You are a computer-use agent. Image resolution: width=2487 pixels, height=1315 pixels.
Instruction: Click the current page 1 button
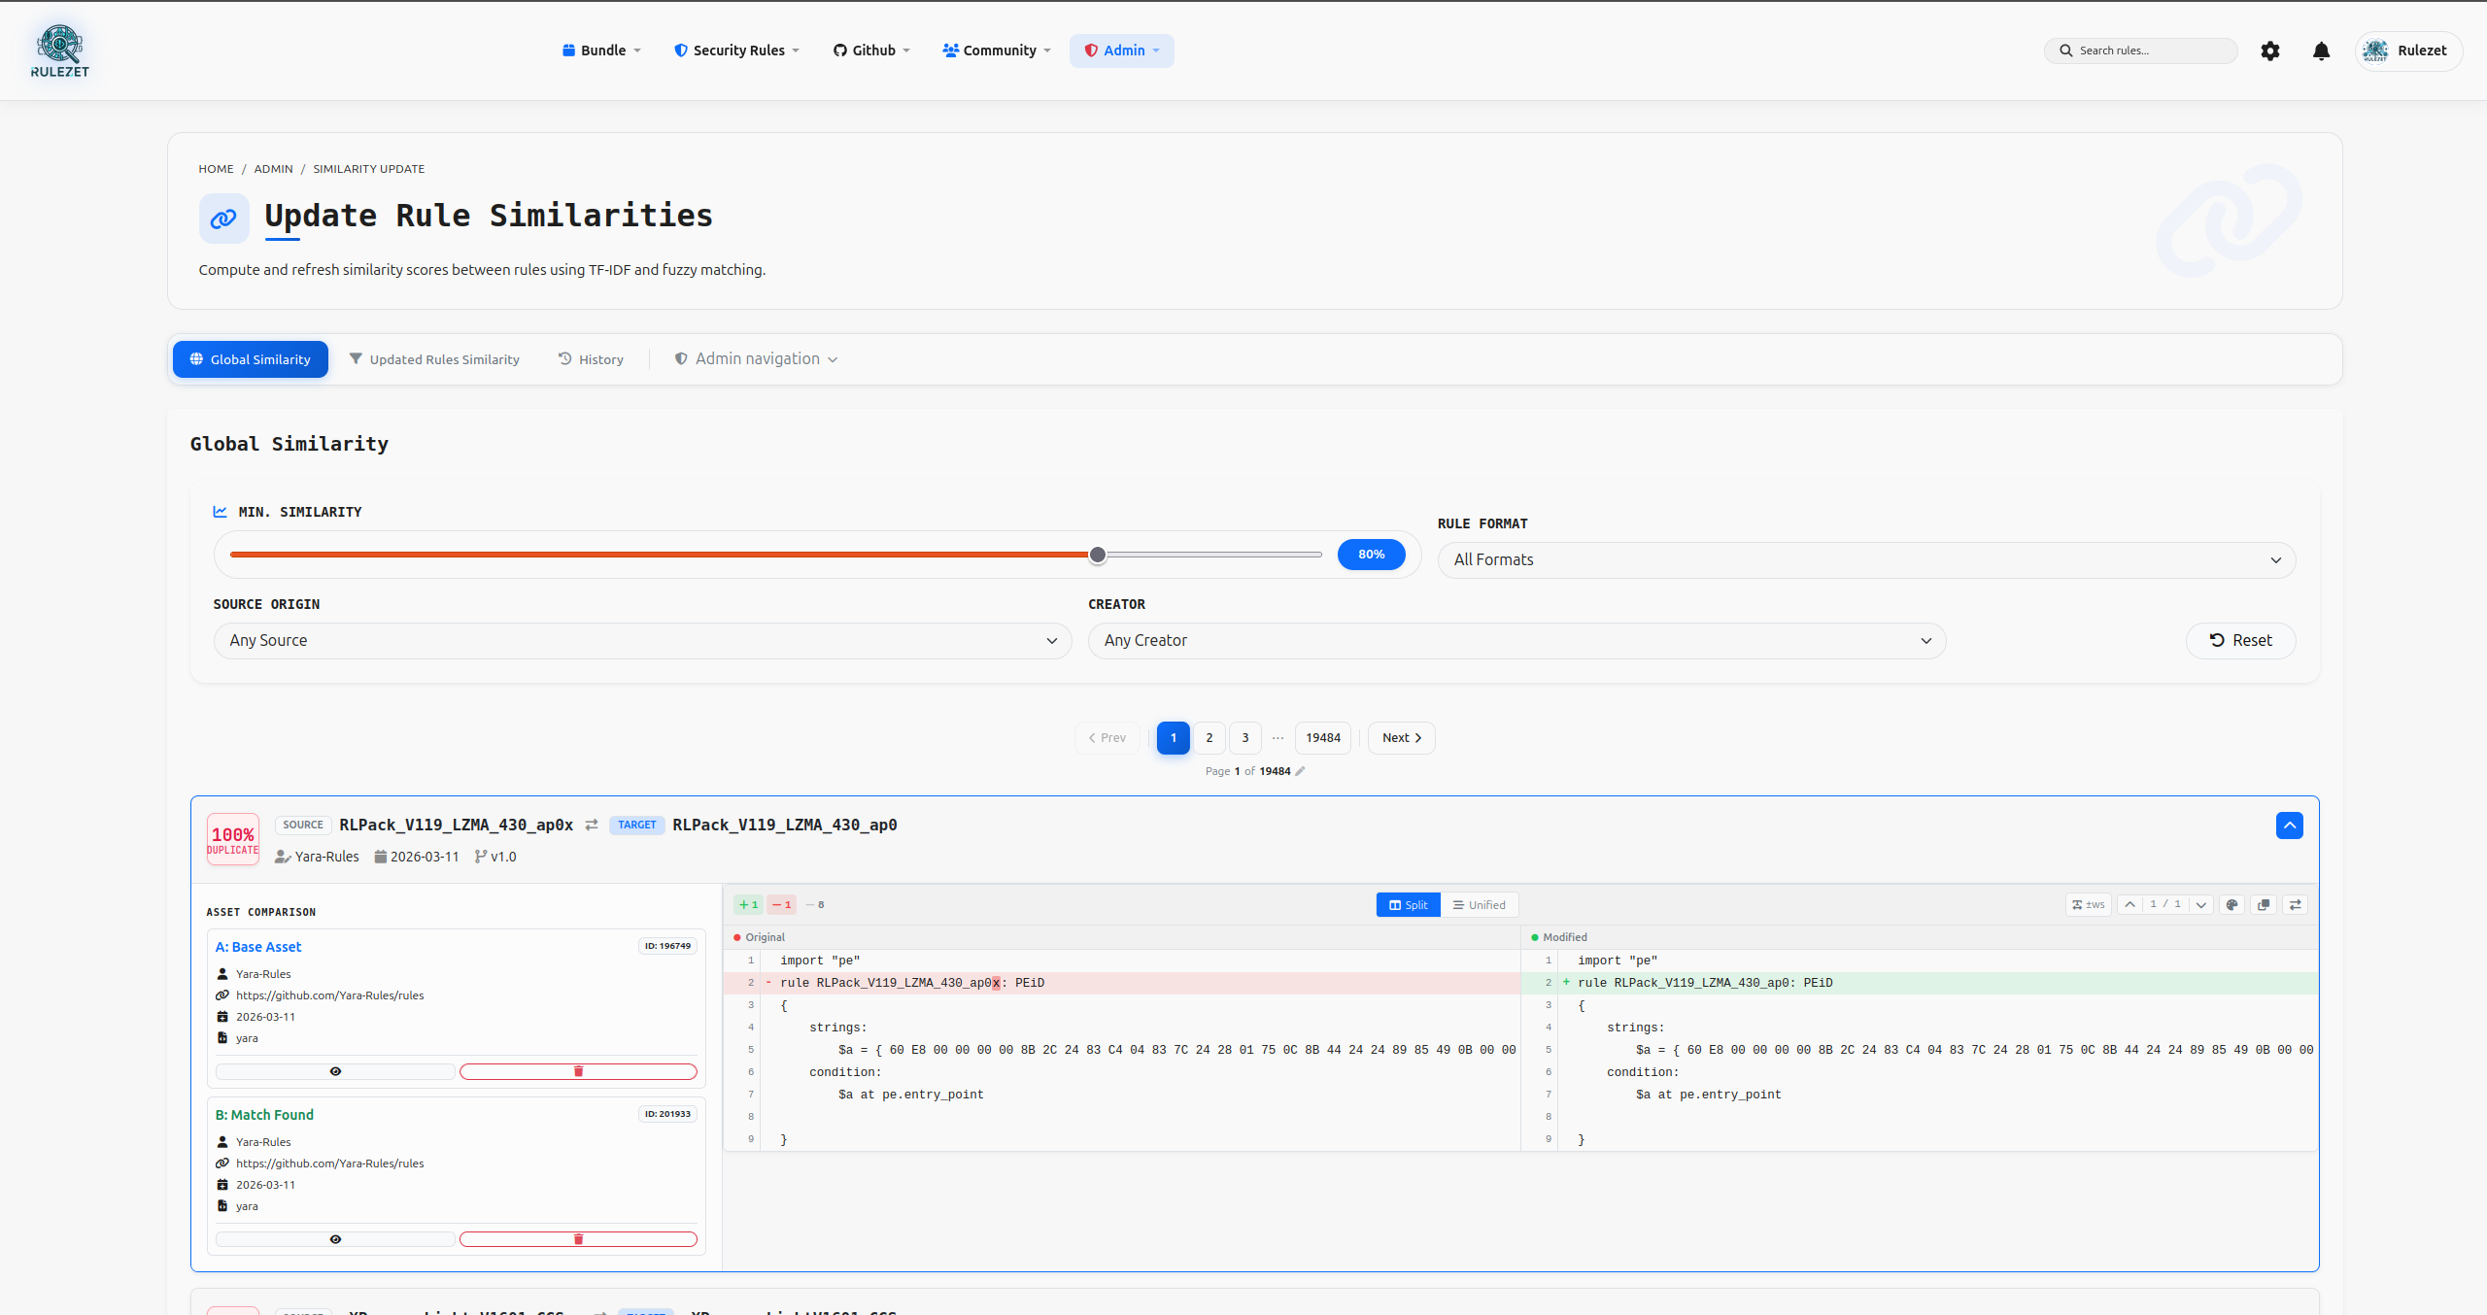pyautogui.click(x=1173, y=738)
